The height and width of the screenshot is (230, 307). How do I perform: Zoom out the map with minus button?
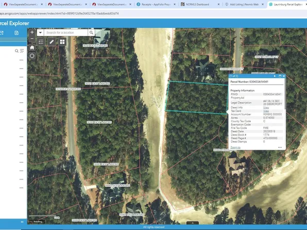32,39
